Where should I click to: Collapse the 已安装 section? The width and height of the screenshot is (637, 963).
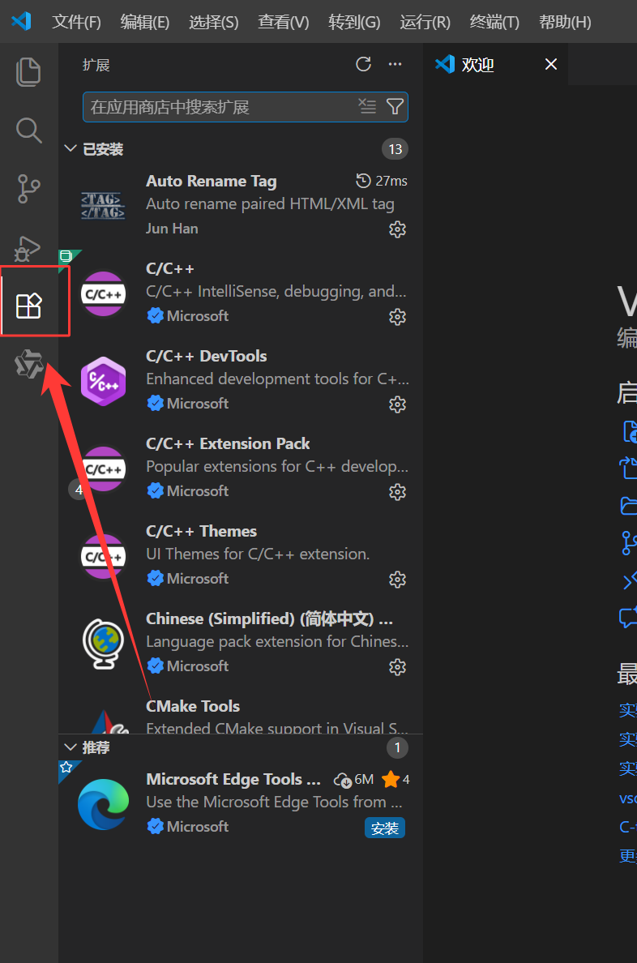71,148
